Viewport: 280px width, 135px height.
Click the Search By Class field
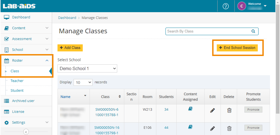pos(208,31)
